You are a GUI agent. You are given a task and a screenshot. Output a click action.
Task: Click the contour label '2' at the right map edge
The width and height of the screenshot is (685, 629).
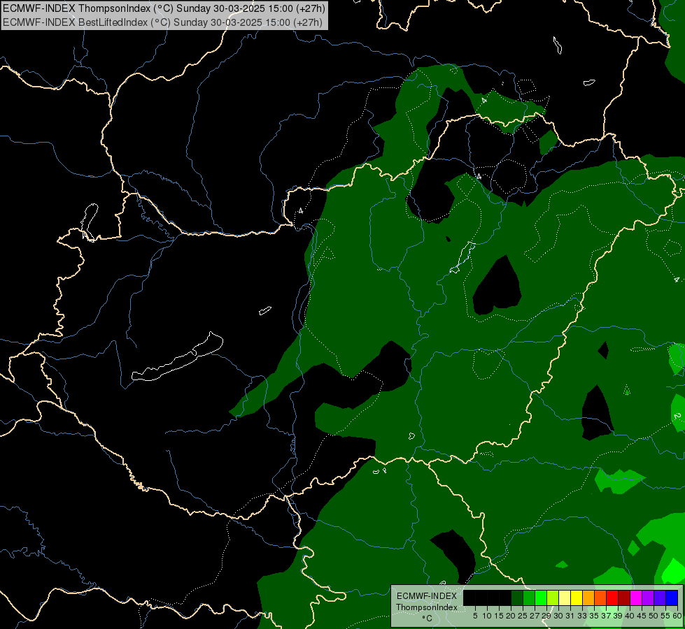[677, 416]
